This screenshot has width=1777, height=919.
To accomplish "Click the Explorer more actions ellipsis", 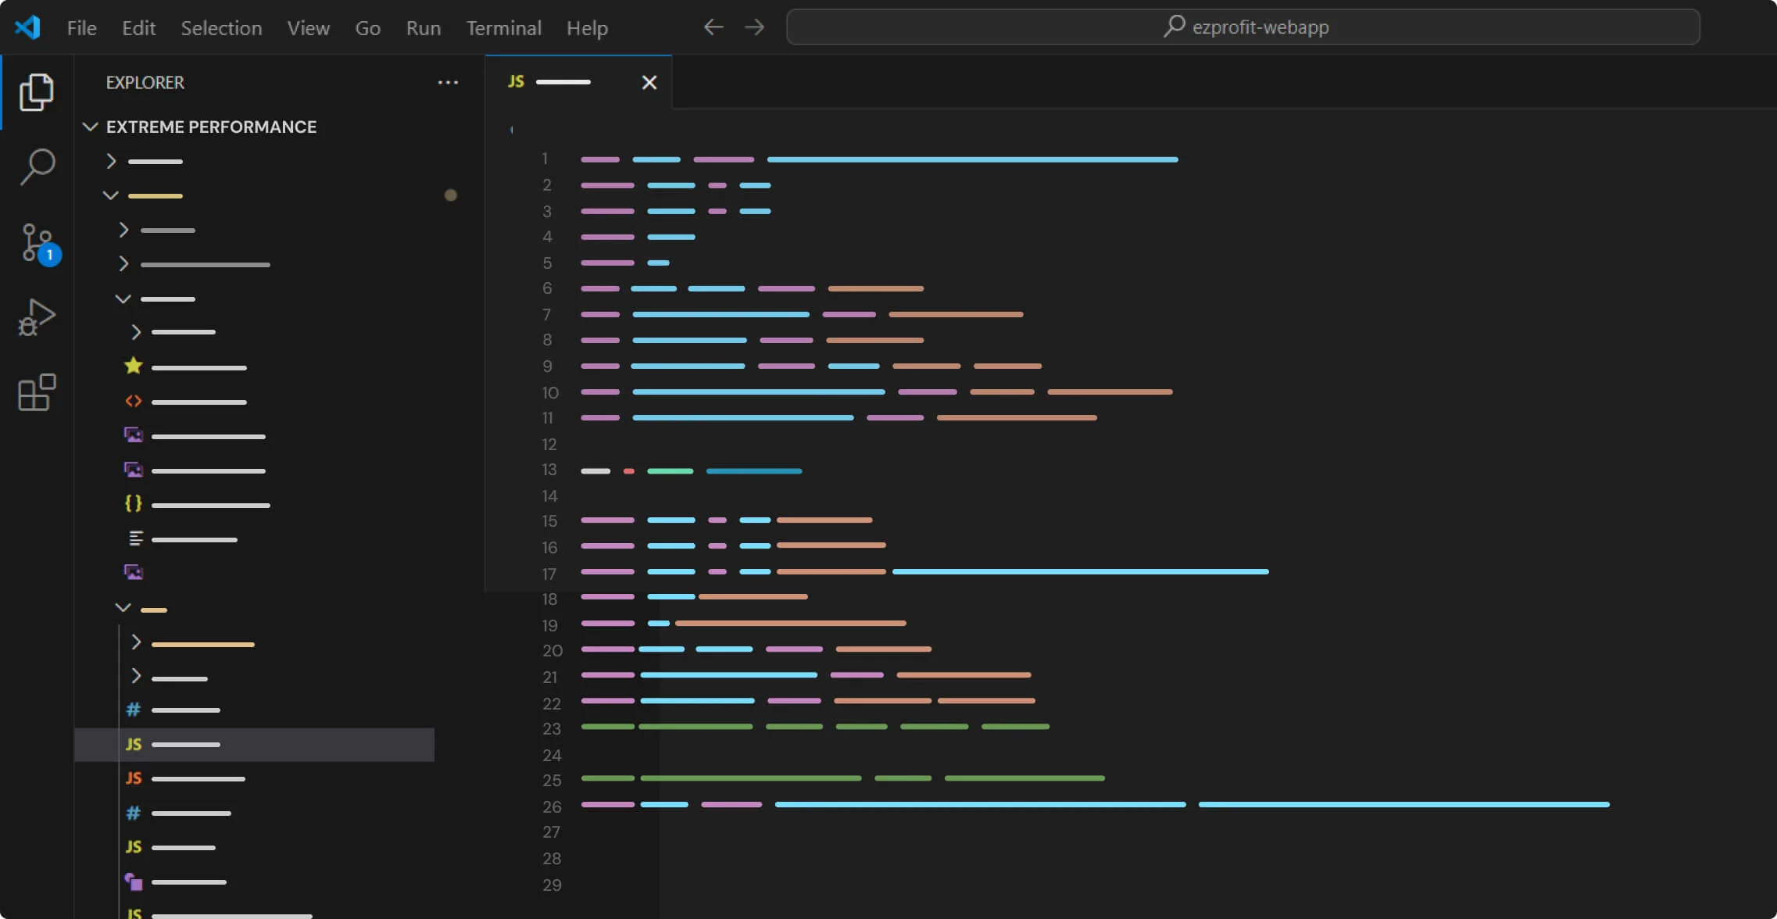I will coord(448,83).
